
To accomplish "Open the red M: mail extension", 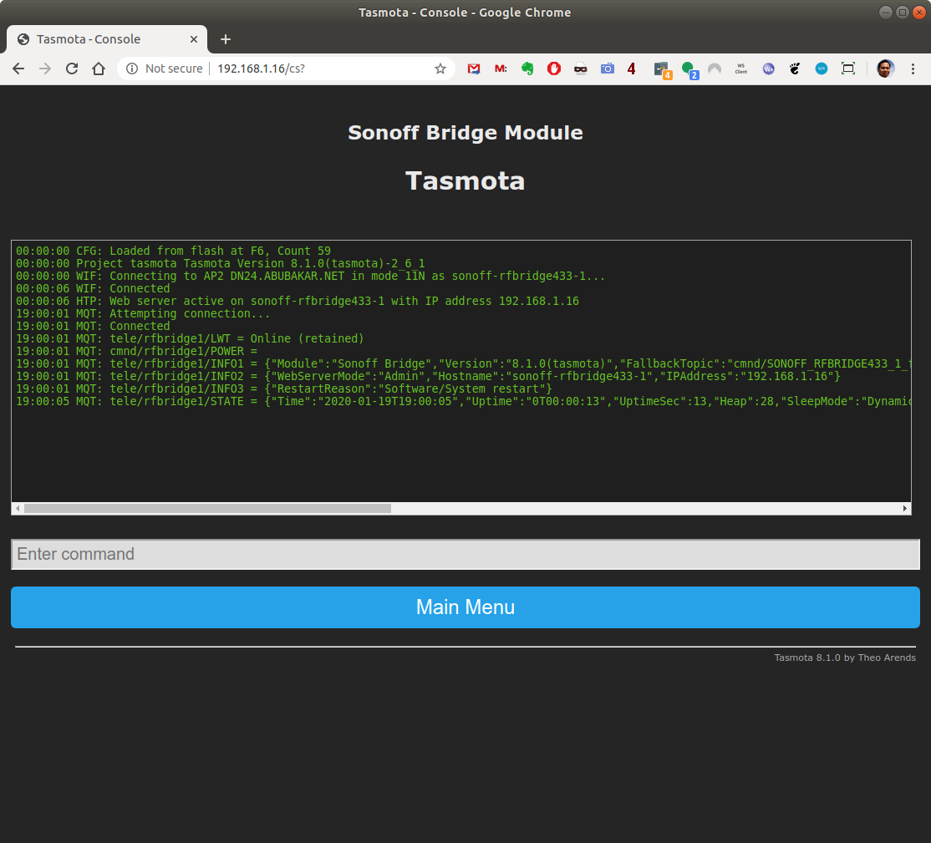I will point(501,69).
